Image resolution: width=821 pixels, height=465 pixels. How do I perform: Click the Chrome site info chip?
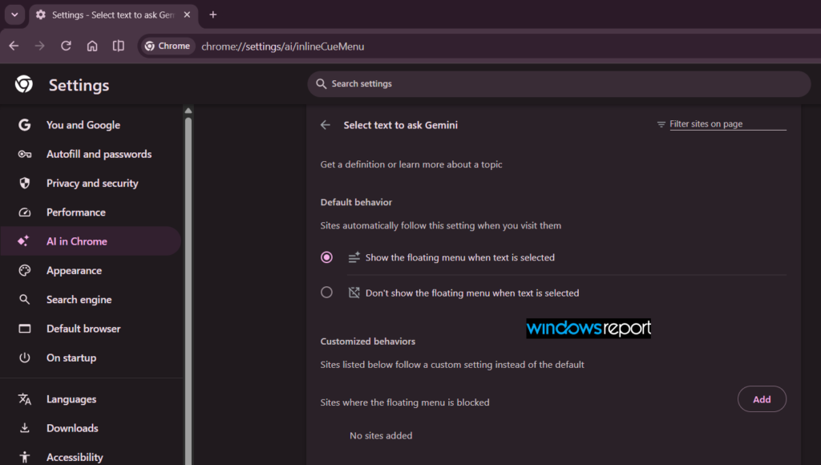(168, 46)
